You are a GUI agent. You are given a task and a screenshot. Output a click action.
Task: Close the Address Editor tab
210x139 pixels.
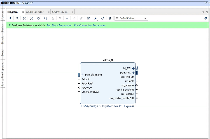tap(49, 12)
